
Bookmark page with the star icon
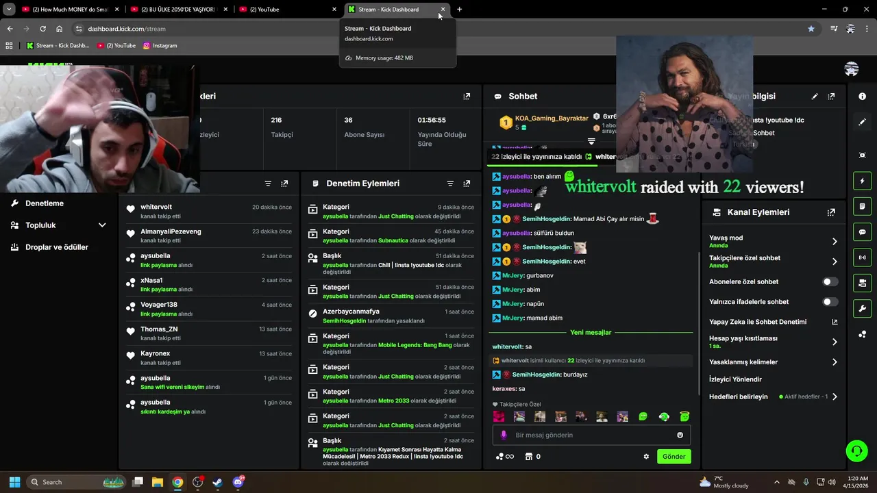coord(811,29)
